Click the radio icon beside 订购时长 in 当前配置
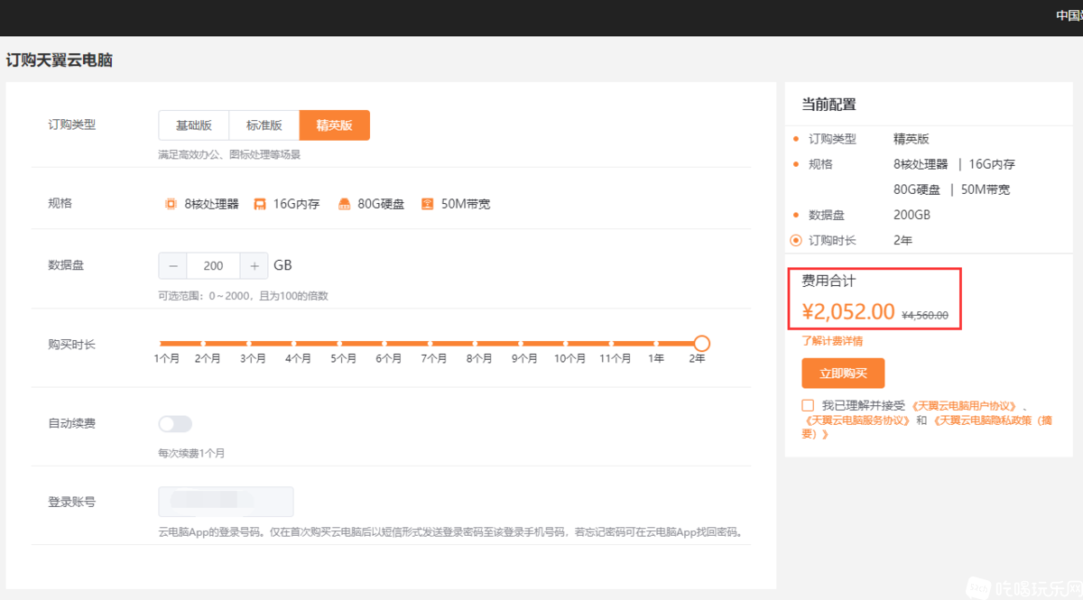Screen dimensions: 1083x600 796,241
